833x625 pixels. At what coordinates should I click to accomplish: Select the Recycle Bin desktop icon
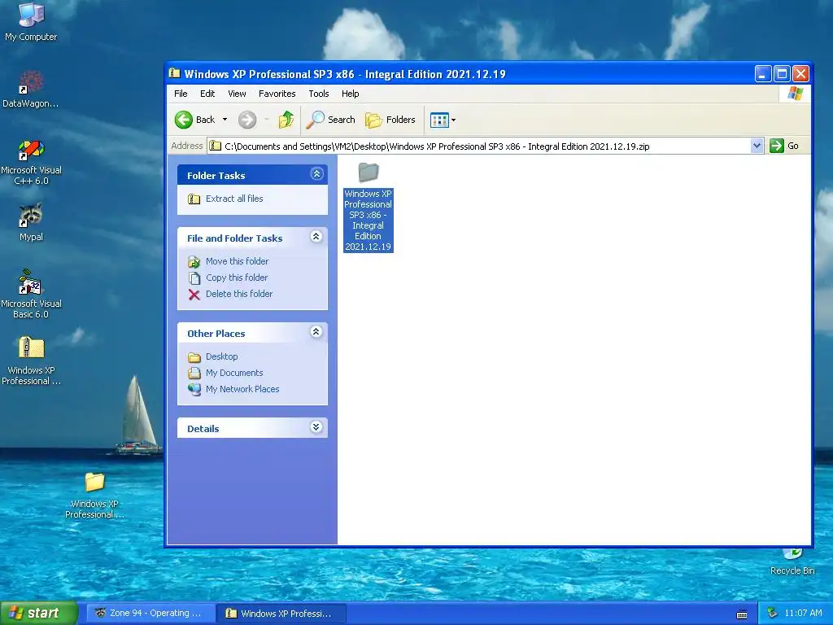click(x=792, y=562)
